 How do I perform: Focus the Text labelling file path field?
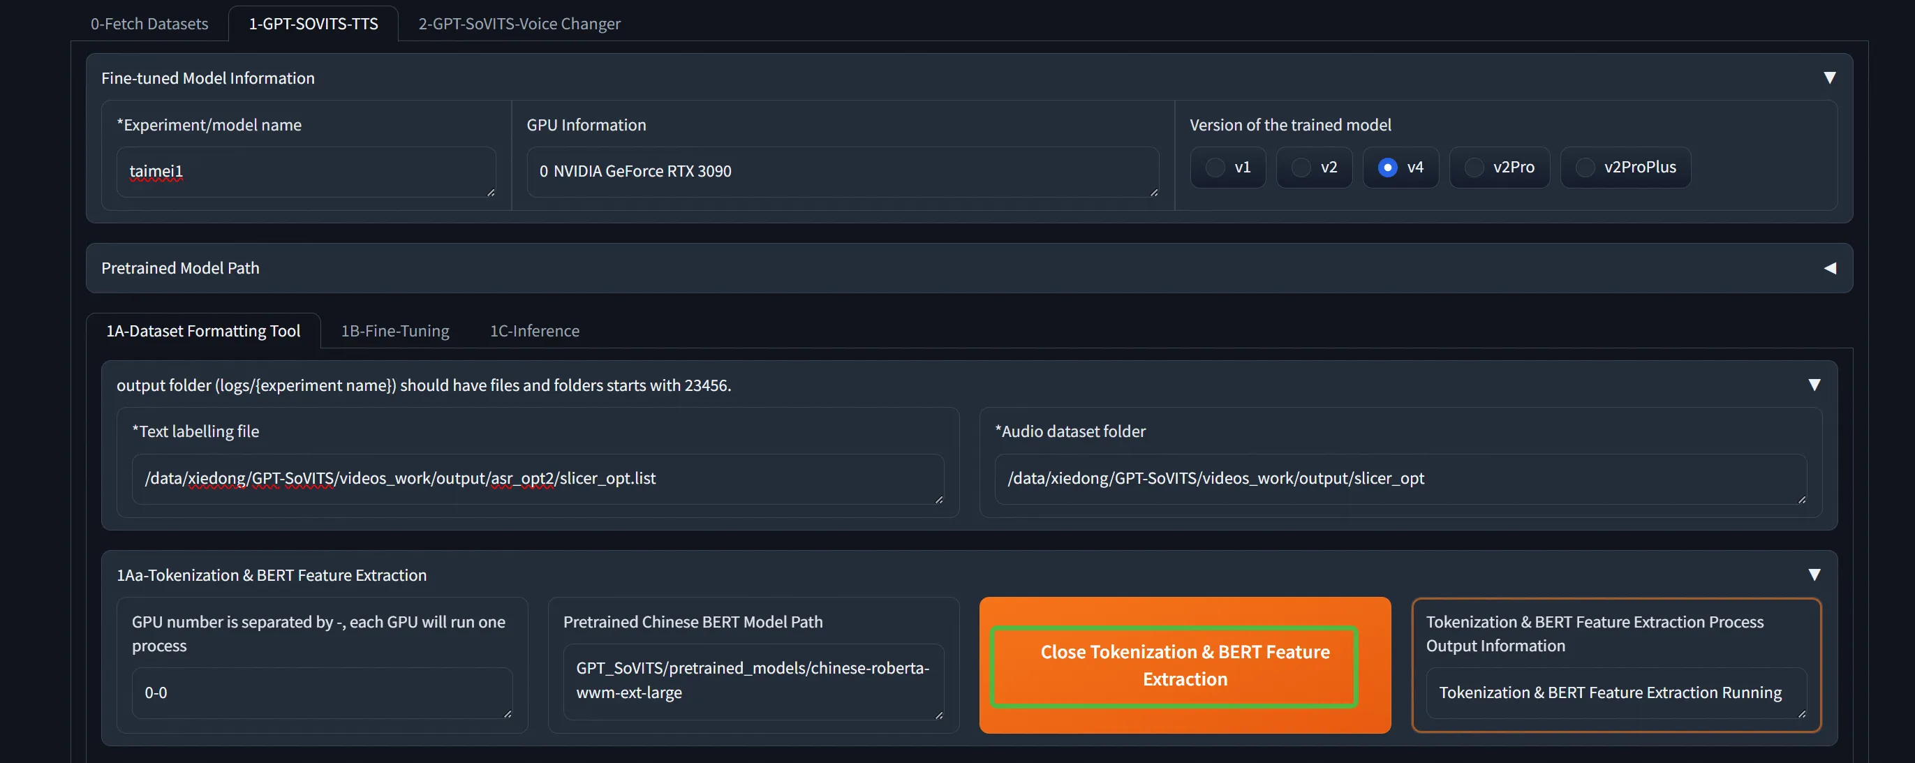click(x=537, y=479)
